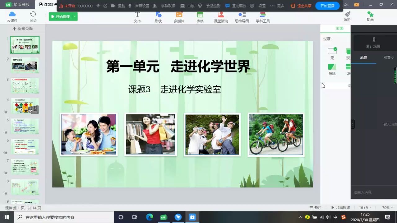This screenshot has height=223, width=397.
Task: Click the subtitle 课题3 走进化学实验室
Action: tap(175, 90)
